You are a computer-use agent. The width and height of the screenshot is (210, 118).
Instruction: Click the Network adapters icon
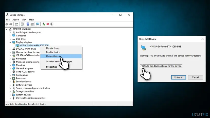point(14,69)
